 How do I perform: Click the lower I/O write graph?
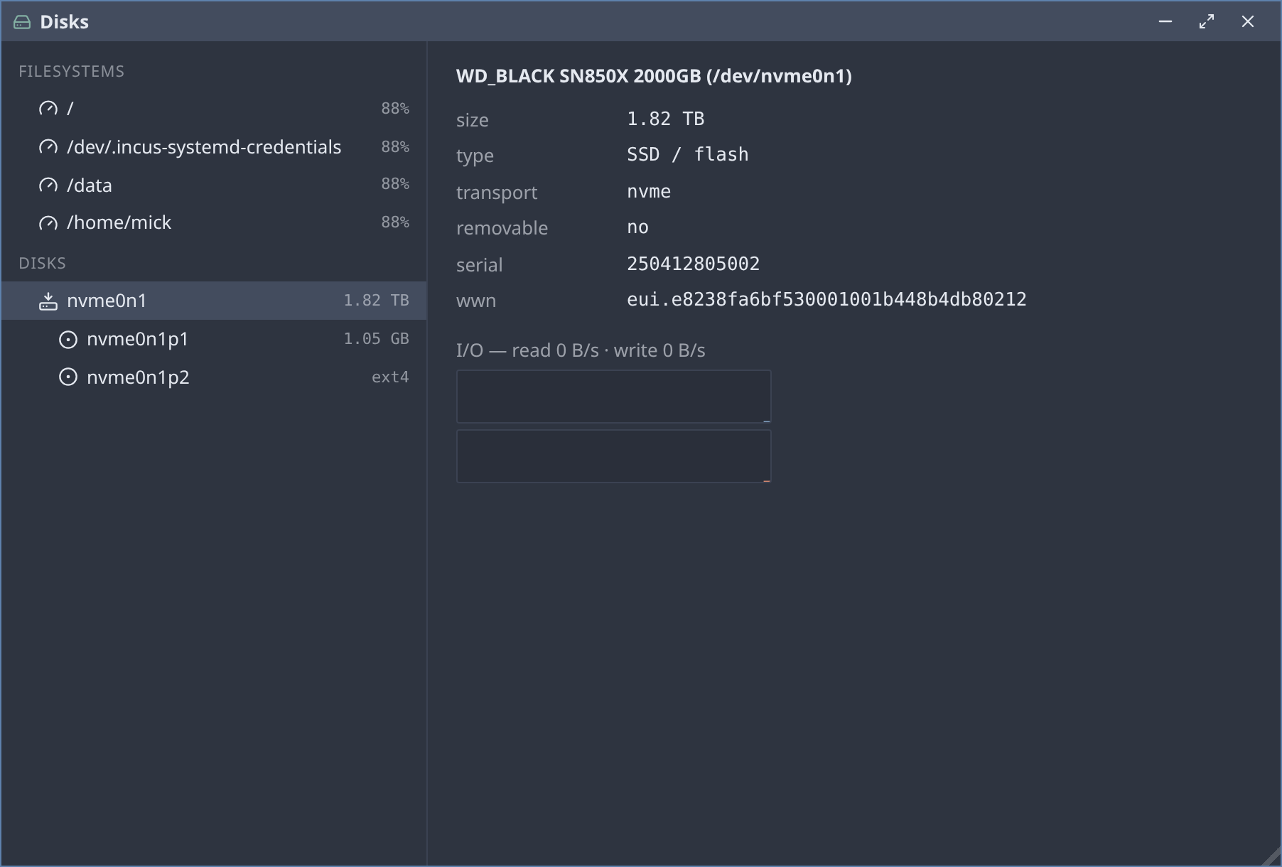tap(613, 456)
